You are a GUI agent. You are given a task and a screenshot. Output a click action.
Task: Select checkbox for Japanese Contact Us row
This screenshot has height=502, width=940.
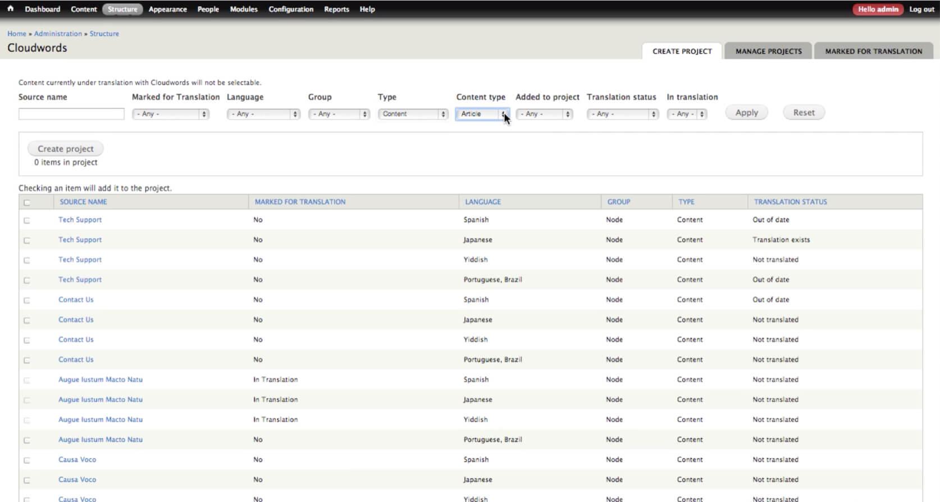[x=27, y=321]
